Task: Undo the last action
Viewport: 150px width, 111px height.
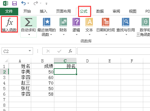Action: 23,3
